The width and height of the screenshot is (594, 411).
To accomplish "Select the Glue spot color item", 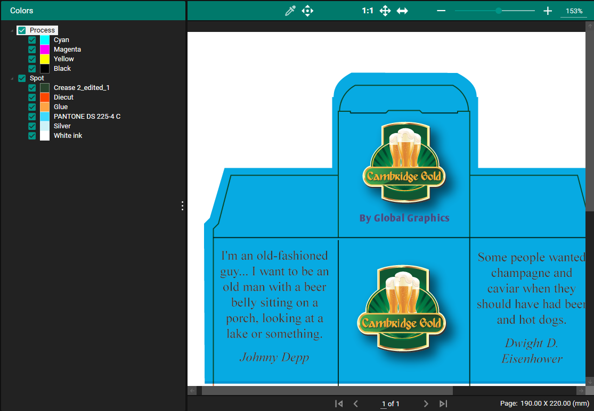I will (x=61, y=107).
